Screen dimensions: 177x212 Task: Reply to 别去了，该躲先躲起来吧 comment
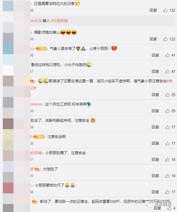pyautogui.click(x=155, y=127)
